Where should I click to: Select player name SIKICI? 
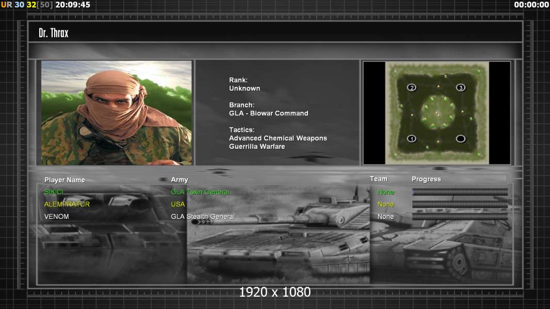pyautogui.click(x=54, y=192)
